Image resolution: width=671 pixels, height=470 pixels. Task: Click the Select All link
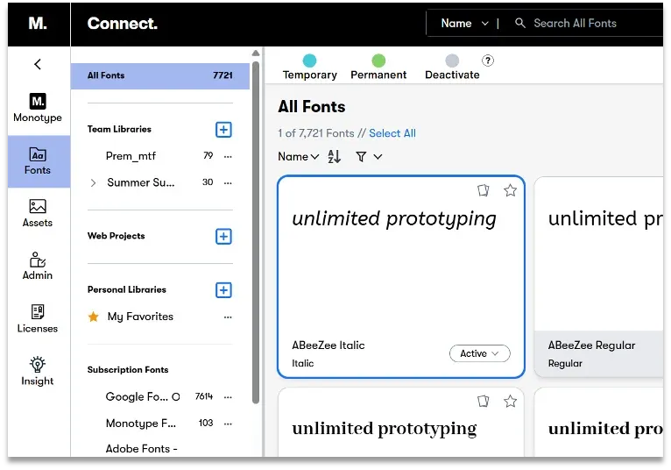click(x=392, y=133)
